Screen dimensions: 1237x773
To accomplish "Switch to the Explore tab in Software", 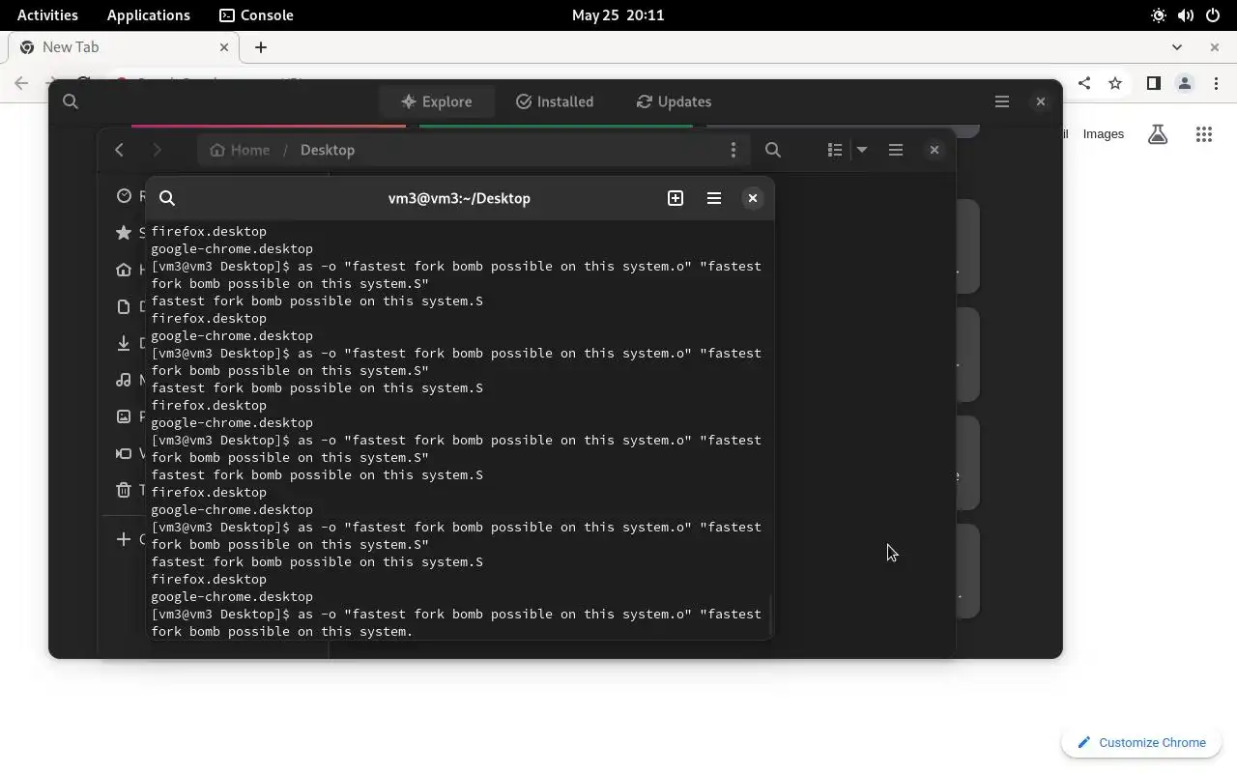I will [436, 101].
